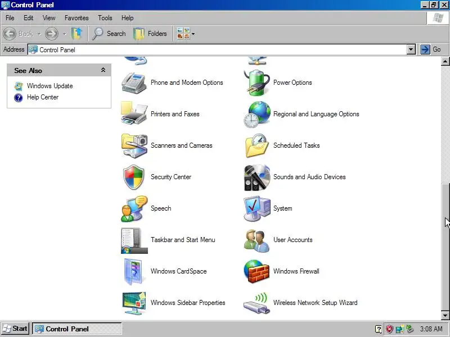Open the Scanners and Cameras icon
Image resolution: width=450 pixels, height=337 pixels.
134,145
